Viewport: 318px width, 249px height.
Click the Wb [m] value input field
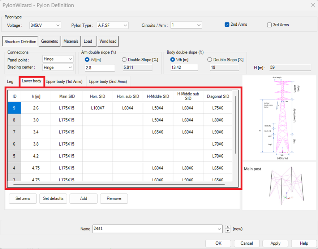coord(184,68)
